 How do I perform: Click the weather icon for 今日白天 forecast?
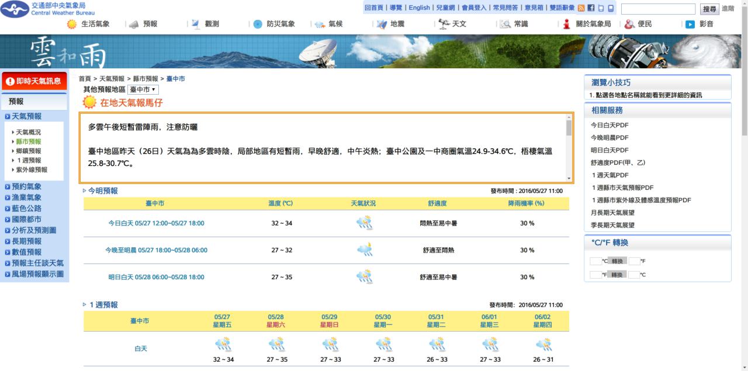[x=365, y=223]
